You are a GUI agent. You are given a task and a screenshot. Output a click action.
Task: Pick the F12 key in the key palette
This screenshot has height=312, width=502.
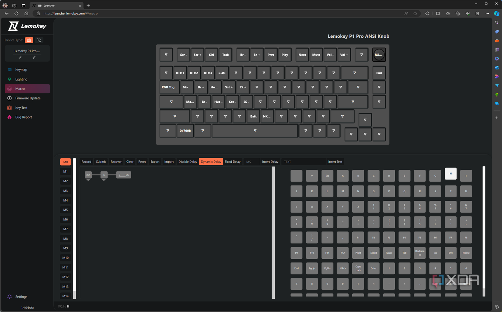(x=343, y=253)
